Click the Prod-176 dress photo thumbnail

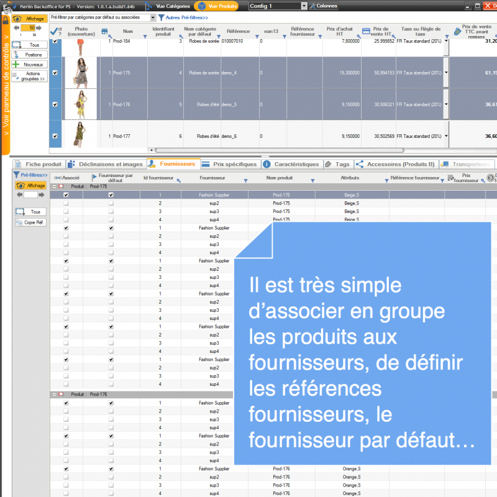click(x=80, y=104)
